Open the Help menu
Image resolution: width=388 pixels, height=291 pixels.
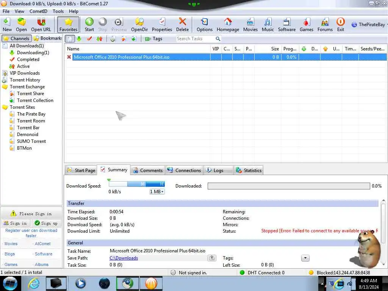(x=74, y=11)
